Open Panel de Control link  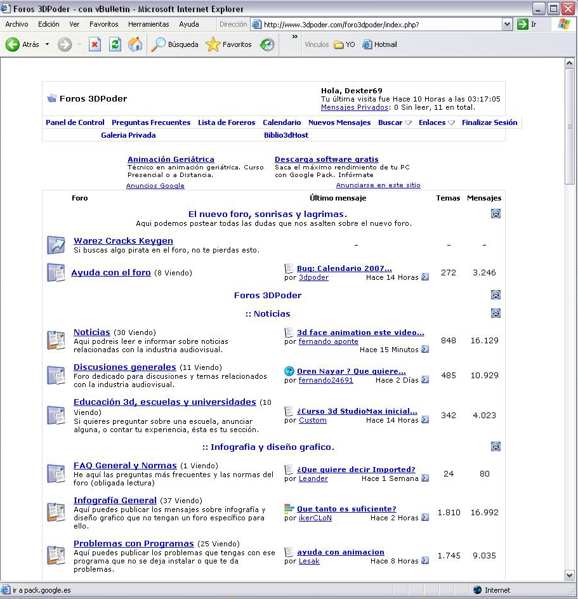tap(75, 122)
